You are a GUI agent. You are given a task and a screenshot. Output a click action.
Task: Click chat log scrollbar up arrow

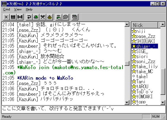(x=127, y=25)
